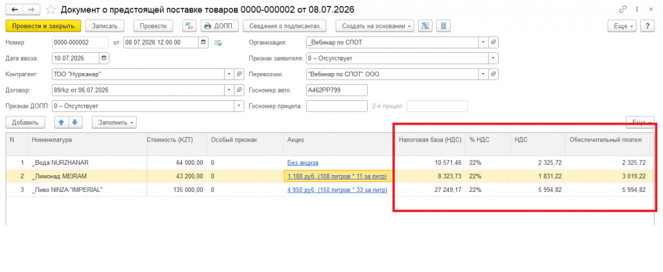Click the Провести и закрыть button
The width and height of the screenshot is (663, 272).
[x=43, y=26]
